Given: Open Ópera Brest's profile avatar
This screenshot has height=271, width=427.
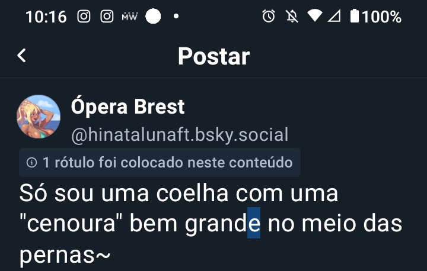Looking at the screenshot, I should coord(39,117).
